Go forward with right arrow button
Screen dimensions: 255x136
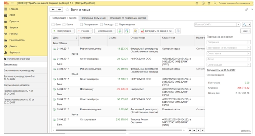tap(59, 9)
